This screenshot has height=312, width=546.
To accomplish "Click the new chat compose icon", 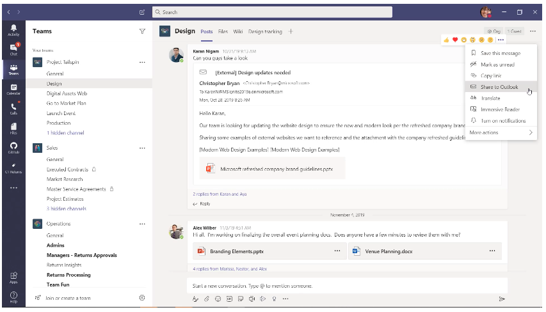I will [142, 12].
